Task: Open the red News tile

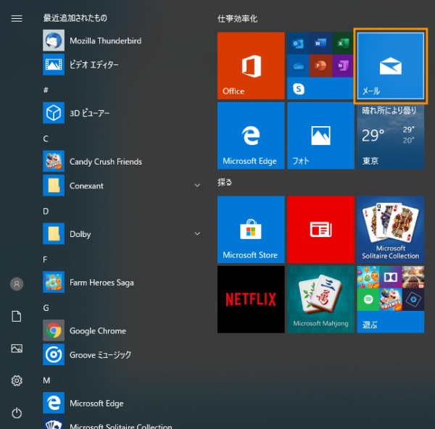Action: point(320,230)
